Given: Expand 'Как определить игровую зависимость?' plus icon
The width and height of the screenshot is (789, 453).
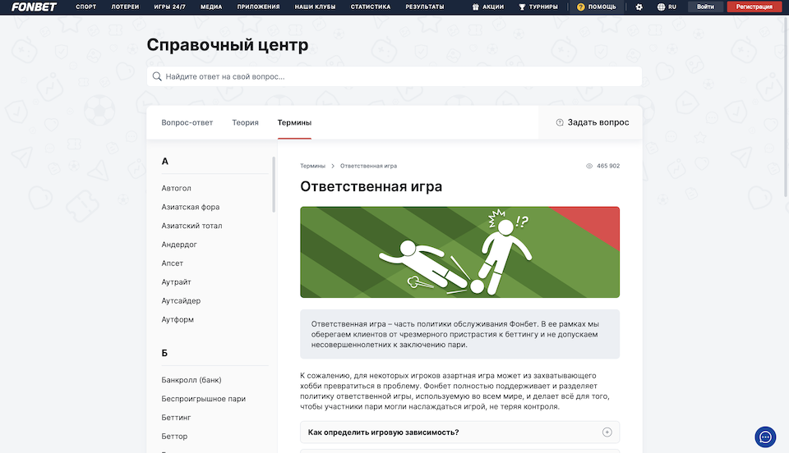Looking at the screenshot, I should point(607,432).
